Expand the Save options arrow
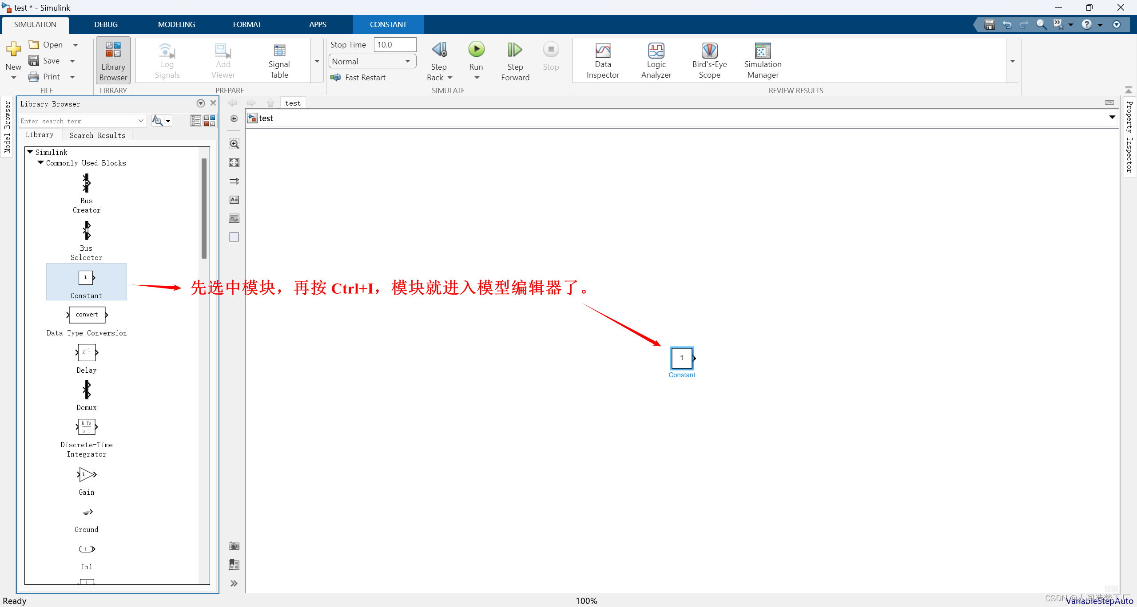 [x=72, y=61]
